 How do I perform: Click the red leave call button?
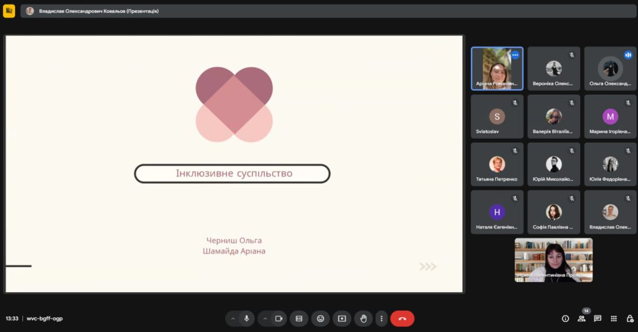tap(402, 318)
